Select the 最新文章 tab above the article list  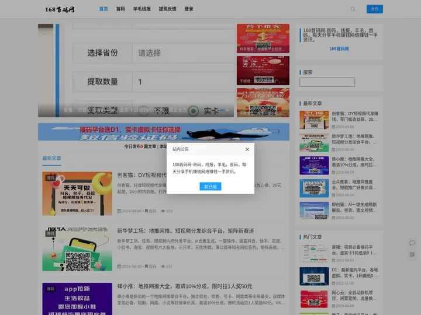51,158
